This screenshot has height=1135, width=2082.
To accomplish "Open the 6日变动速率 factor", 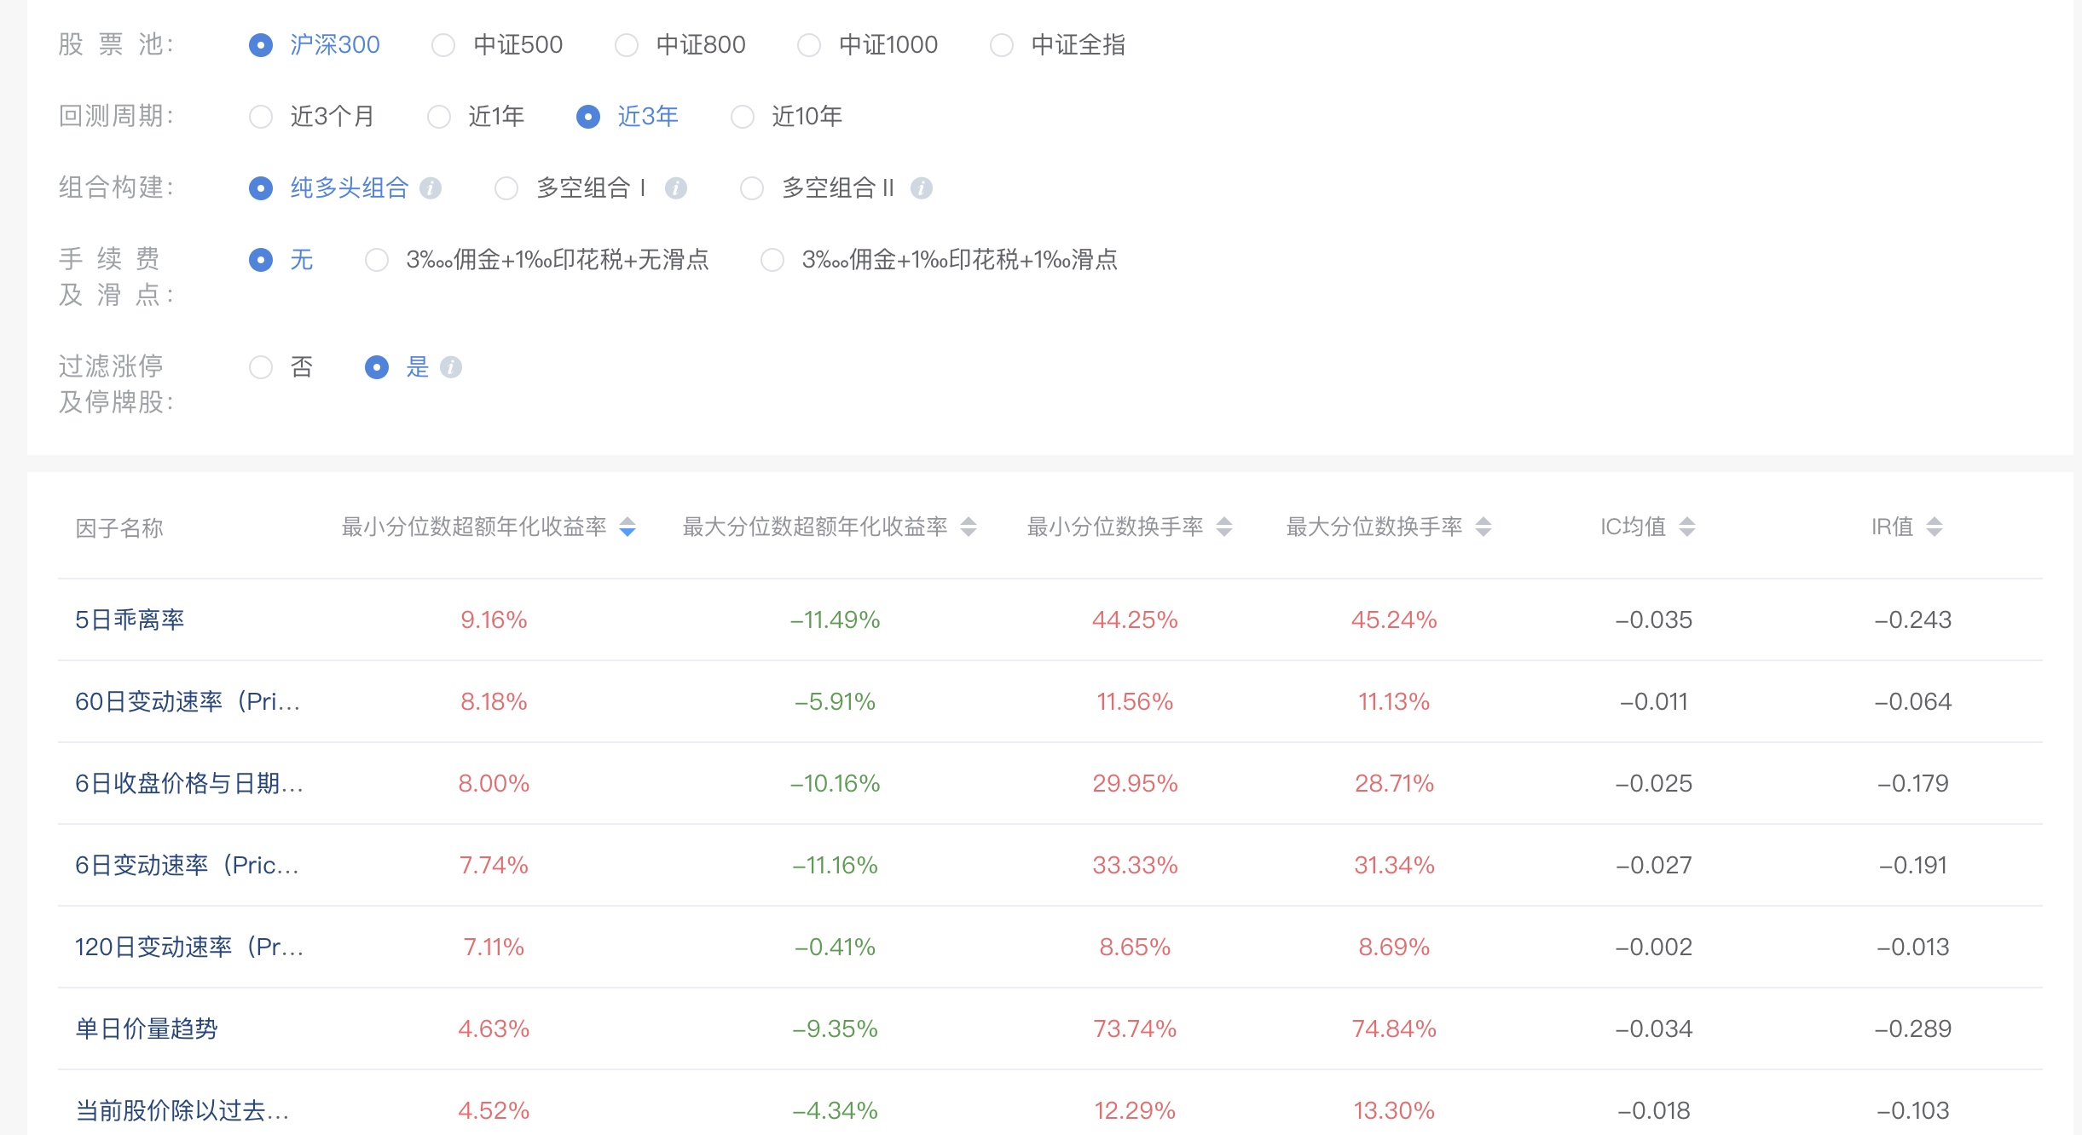I will [187, 865].
